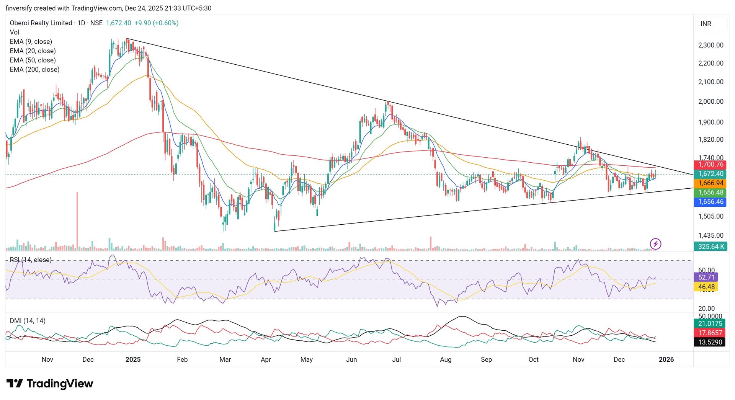Click the black 13.5290 ADX value tag
This screenshot has height=400, width=735.
click(710, 342)
